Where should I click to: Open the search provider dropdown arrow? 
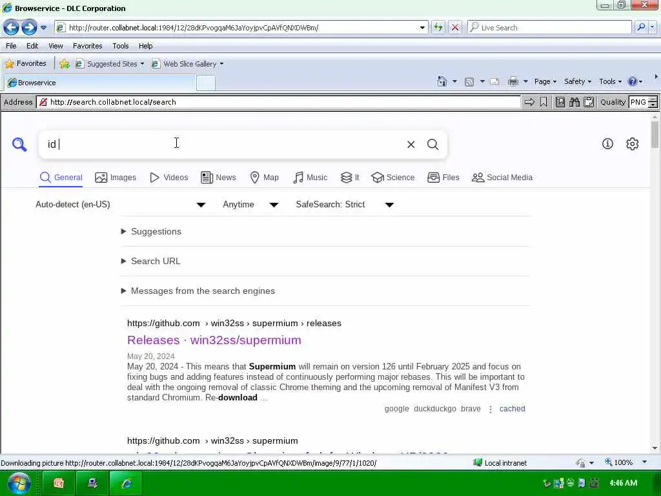pyautogui.click(x=652, y=27)
